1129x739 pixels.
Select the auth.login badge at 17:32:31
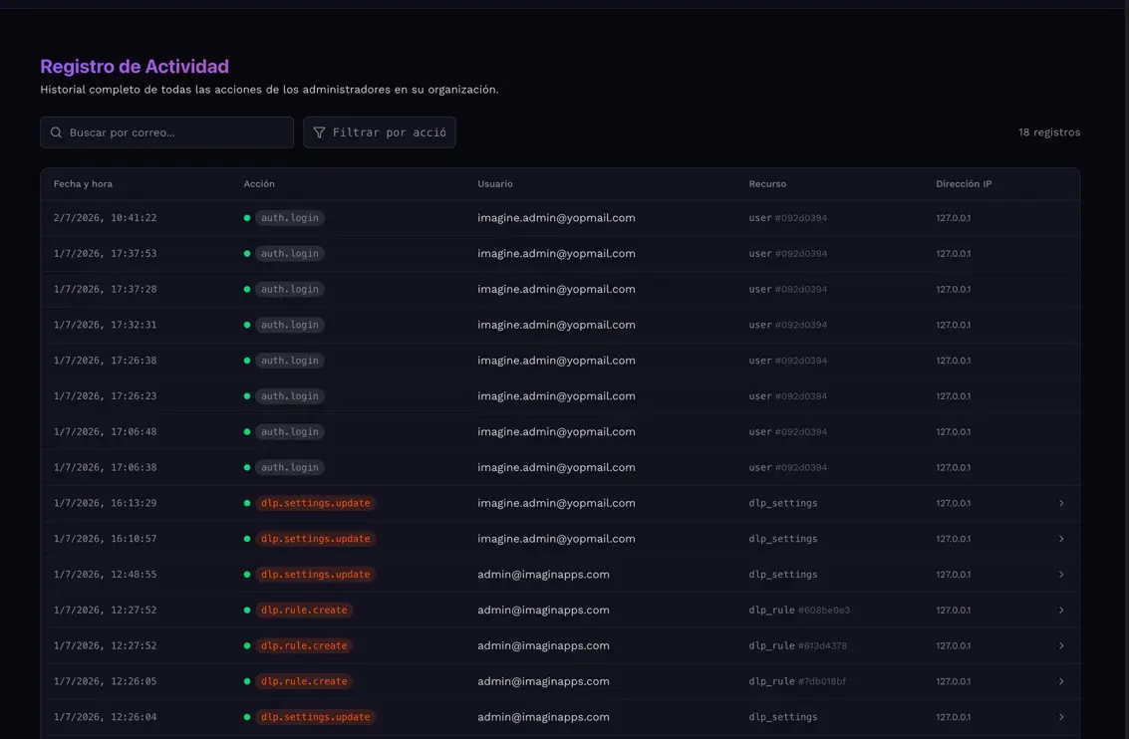click(x=289, y=325)
